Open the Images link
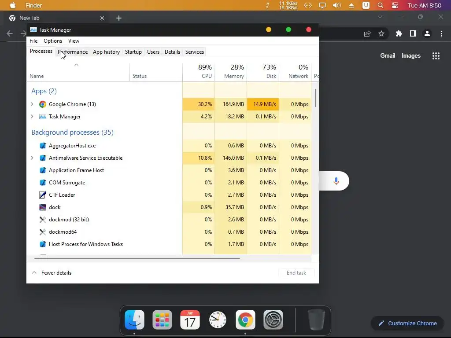This screenshot has height=338, width=451. pos(411,56)
